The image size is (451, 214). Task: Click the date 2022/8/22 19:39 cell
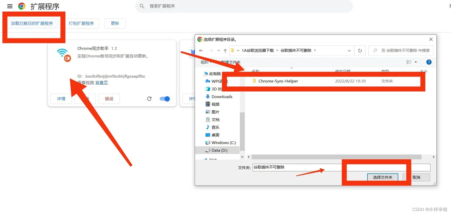tap(350, 81)
